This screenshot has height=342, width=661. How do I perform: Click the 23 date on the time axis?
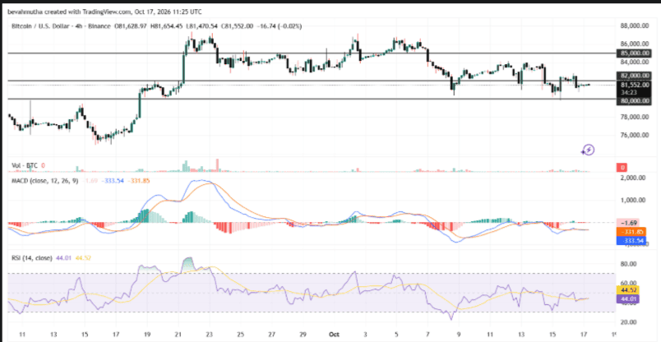click(209, 335)
